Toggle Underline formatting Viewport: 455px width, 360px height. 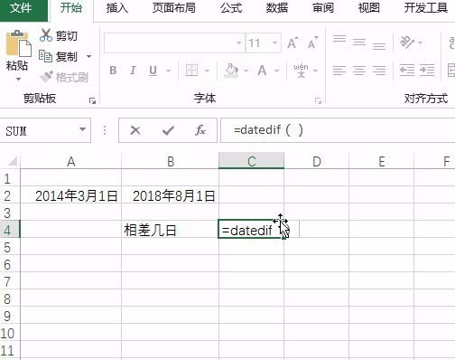pyautogui.click(x=153, y=71)
